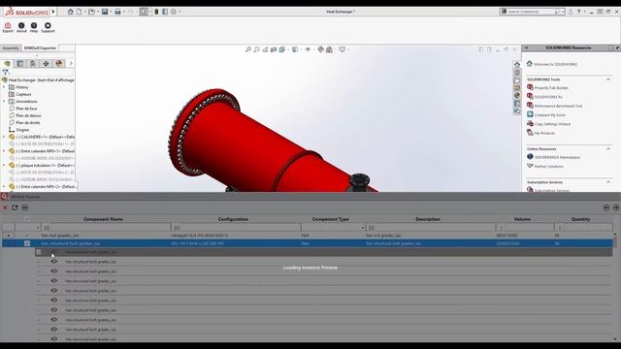Open Copy Settings Wizard link

click(x=552, y=124)
